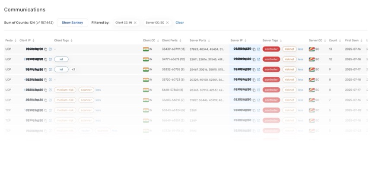The width and height of the screenshot is (385, 196).
Task: Copy server IP in the count 9 row
Action: pos(254,70)
